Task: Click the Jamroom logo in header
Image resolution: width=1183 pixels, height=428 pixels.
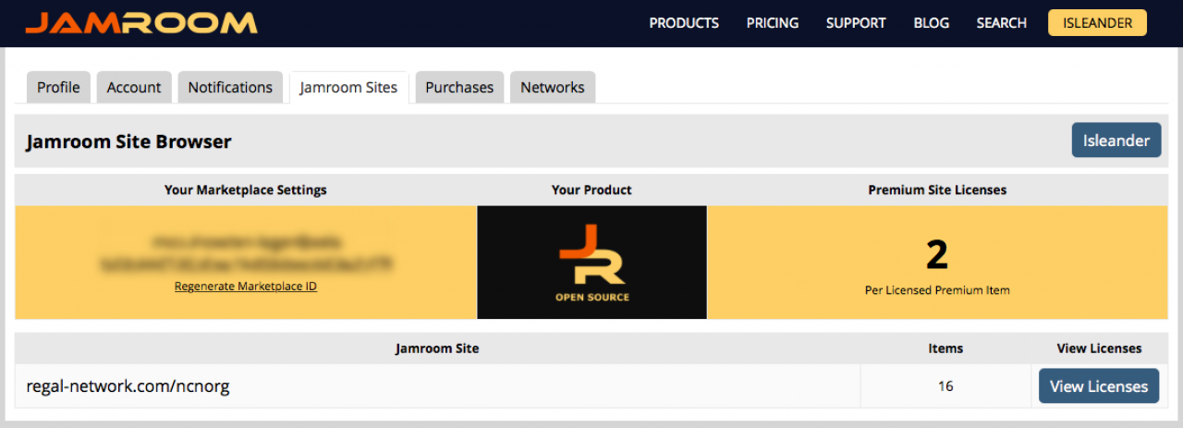Action: [x=141, y=23]
